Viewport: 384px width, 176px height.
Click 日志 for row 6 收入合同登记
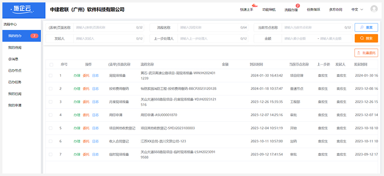point(96,142)
